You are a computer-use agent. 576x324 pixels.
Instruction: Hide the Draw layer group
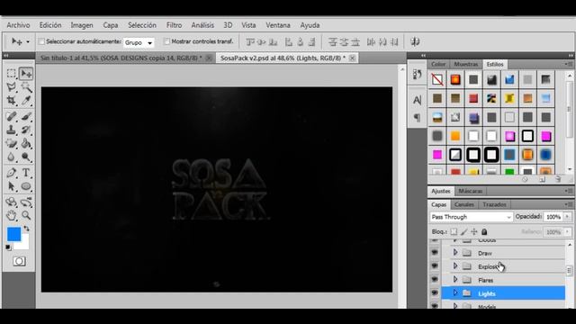click(435, 253)
